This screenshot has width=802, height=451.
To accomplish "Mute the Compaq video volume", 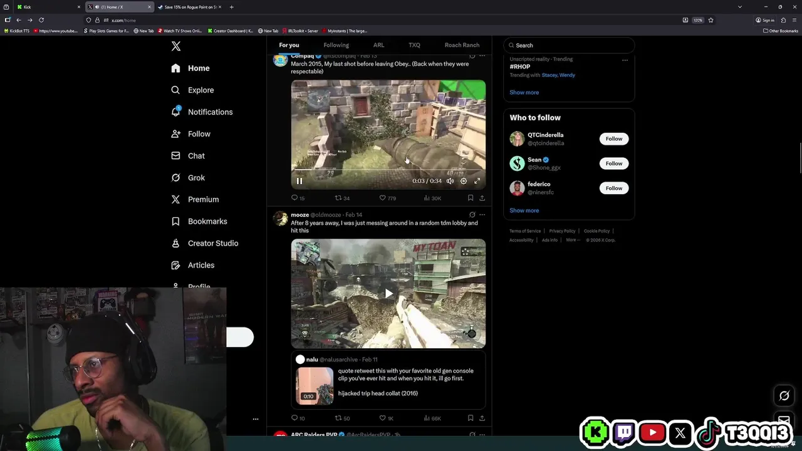I will tap(450, 181).
